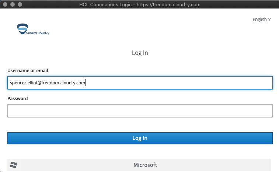Sign in with the Microsoft button
This screenshot has width=279, height=172.
pos(139,165)
